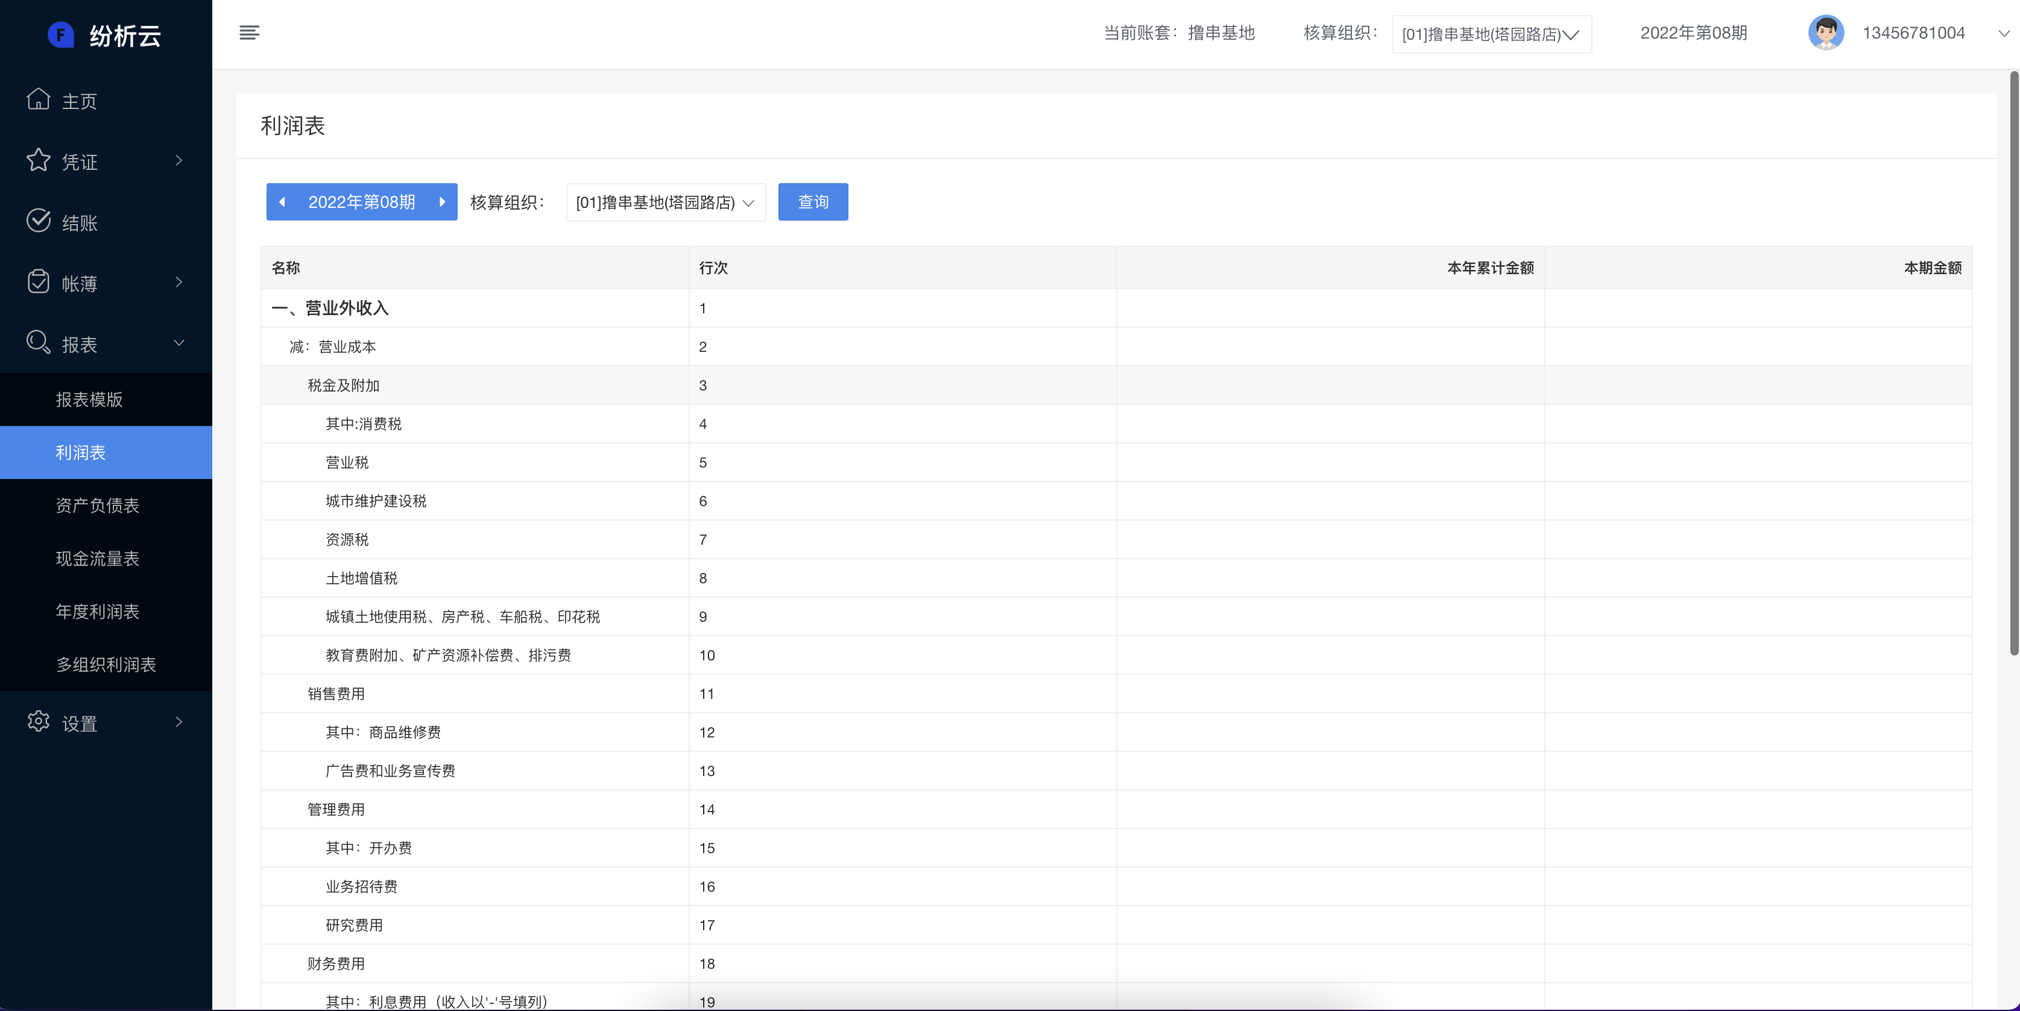Select row 城镇土地使用税、房产税、车船税、印花税
The height and width of the screenshot is (1011, 2020).
click(x=1117, y=617)
